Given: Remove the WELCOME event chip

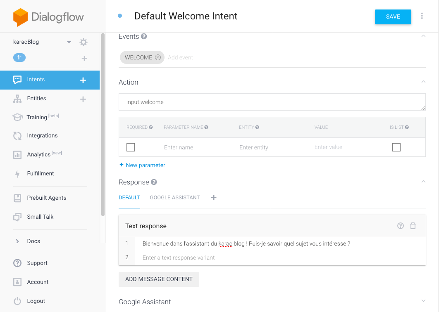Looking at the screenshot, I should (158, 57).
